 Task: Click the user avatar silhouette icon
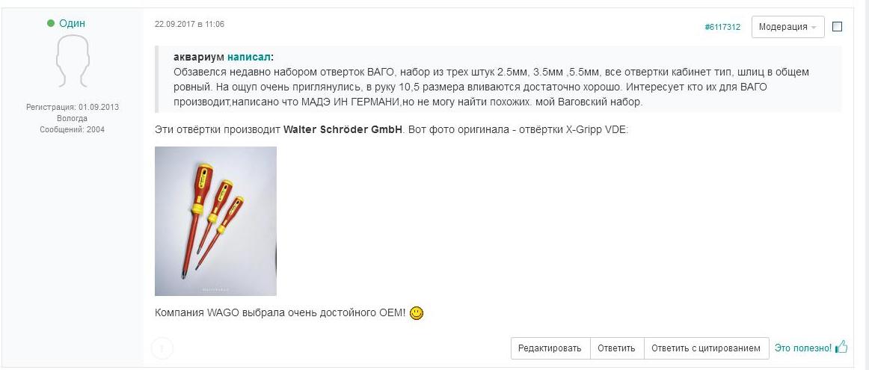pyautogui.click(x=73, y=61)
